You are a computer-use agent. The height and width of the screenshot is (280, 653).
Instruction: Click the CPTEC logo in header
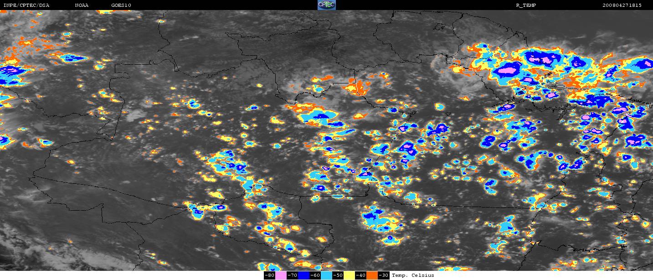click(326, 5)
